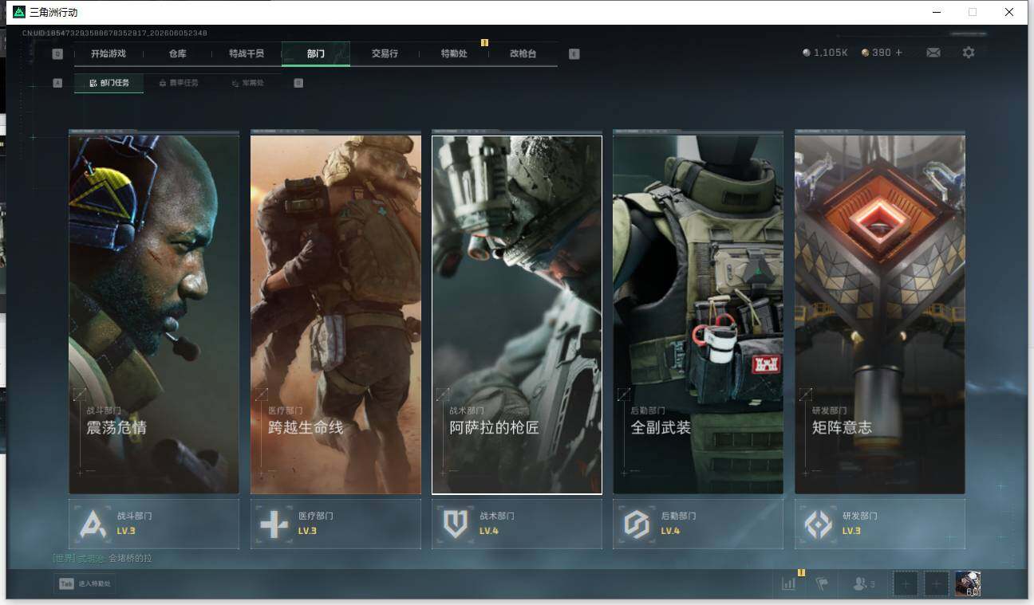The image size is (1034, 605).
Task: Open the 特战干员 tab
Action: coord(246,53)
